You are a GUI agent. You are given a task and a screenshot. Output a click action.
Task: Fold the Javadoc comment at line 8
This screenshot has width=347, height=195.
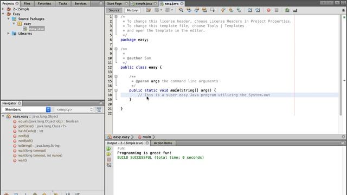pos(116,49)
